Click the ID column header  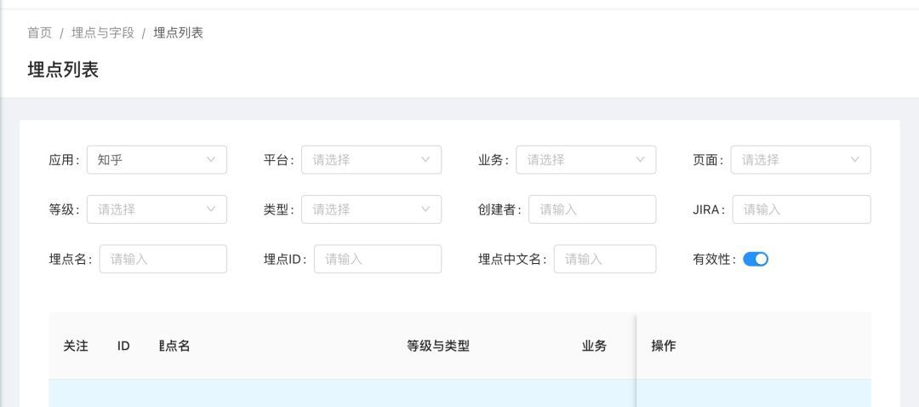[x=123, y=347]
